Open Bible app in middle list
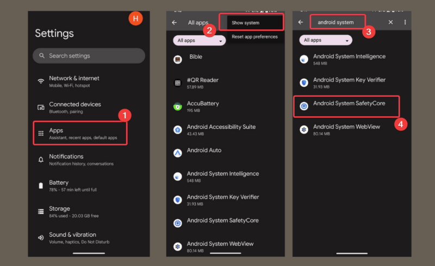435x266 pixels. [x=225, y=59]
